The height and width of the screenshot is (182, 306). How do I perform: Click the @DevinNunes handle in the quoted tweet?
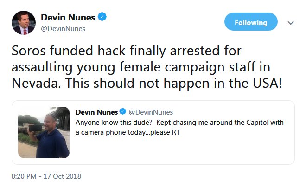(x=151, y=112)
